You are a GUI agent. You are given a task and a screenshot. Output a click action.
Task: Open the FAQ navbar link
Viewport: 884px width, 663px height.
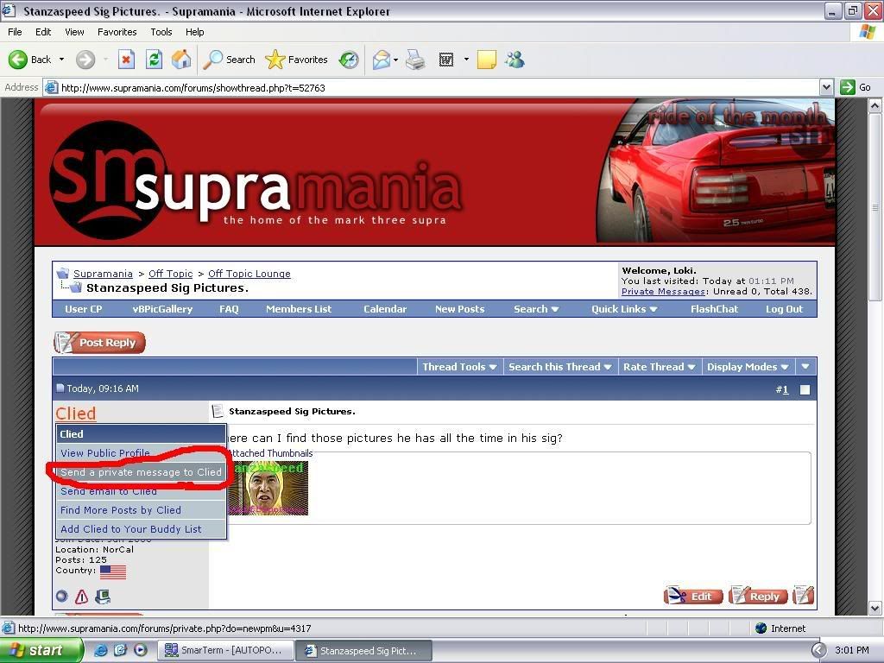point(229,309)
